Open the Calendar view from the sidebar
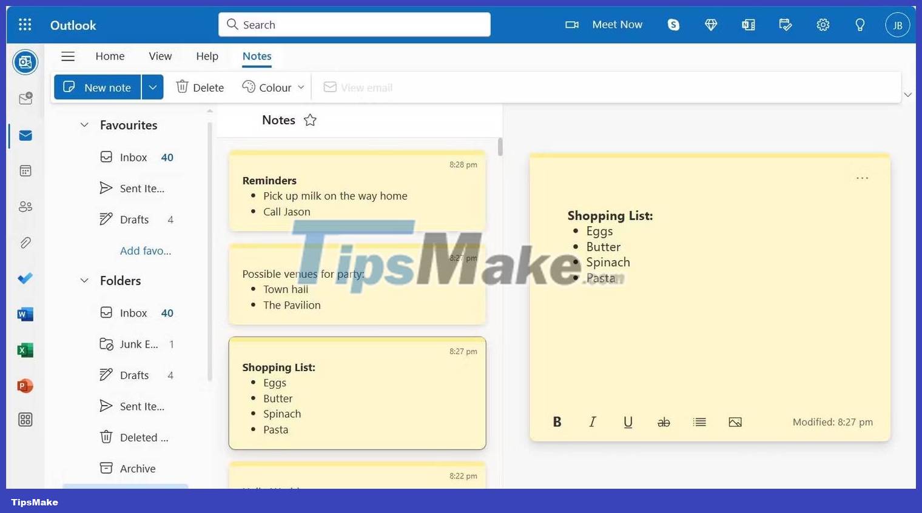 (25, 170)
